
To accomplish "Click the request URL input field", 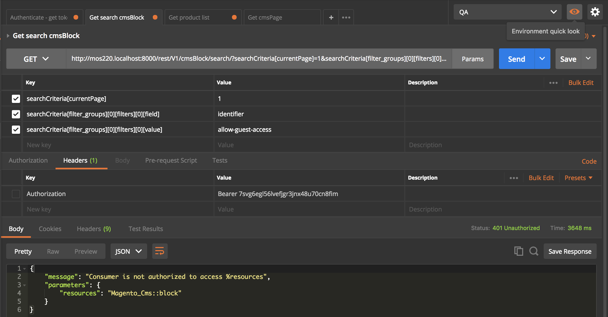I will coord(259,59).
